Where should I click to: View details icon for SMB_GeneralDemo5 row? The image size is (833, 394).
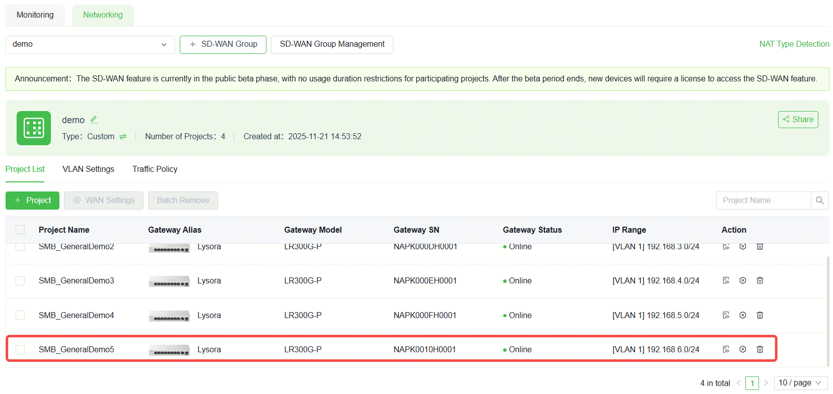pyautogui.click(x=726, y=349)
